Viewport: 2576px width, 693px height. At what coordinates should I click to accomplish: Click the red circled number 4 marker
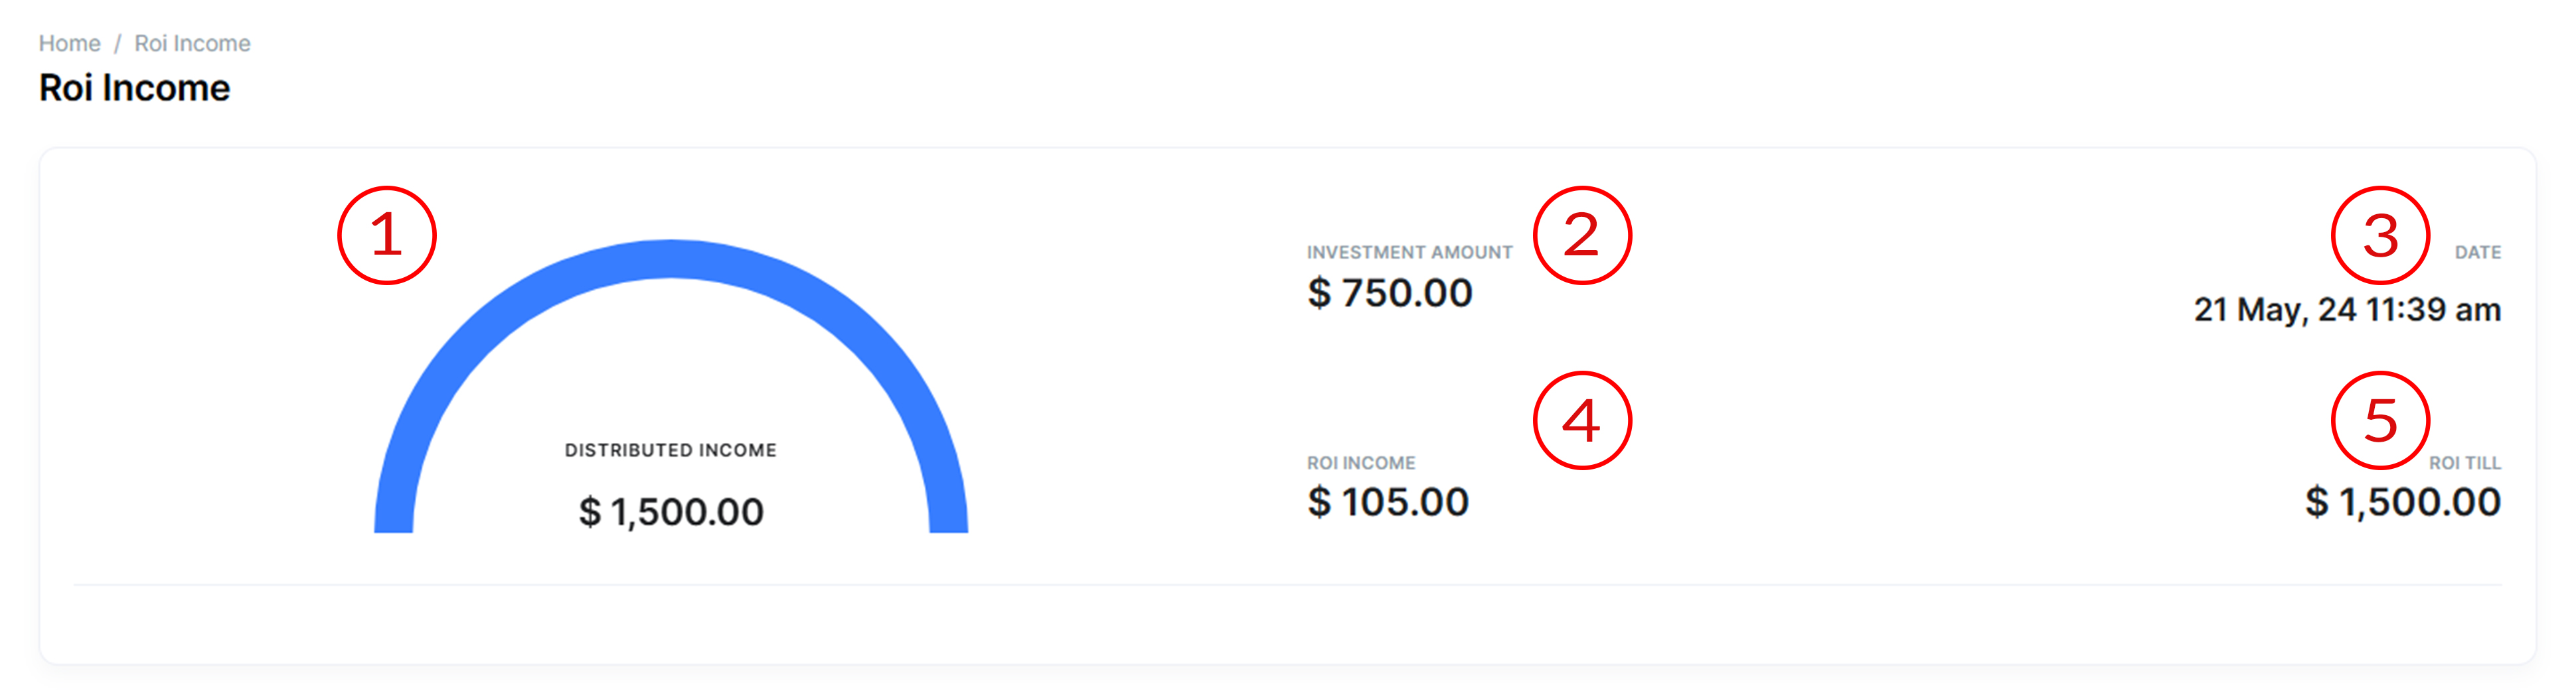coord(1581,420)
